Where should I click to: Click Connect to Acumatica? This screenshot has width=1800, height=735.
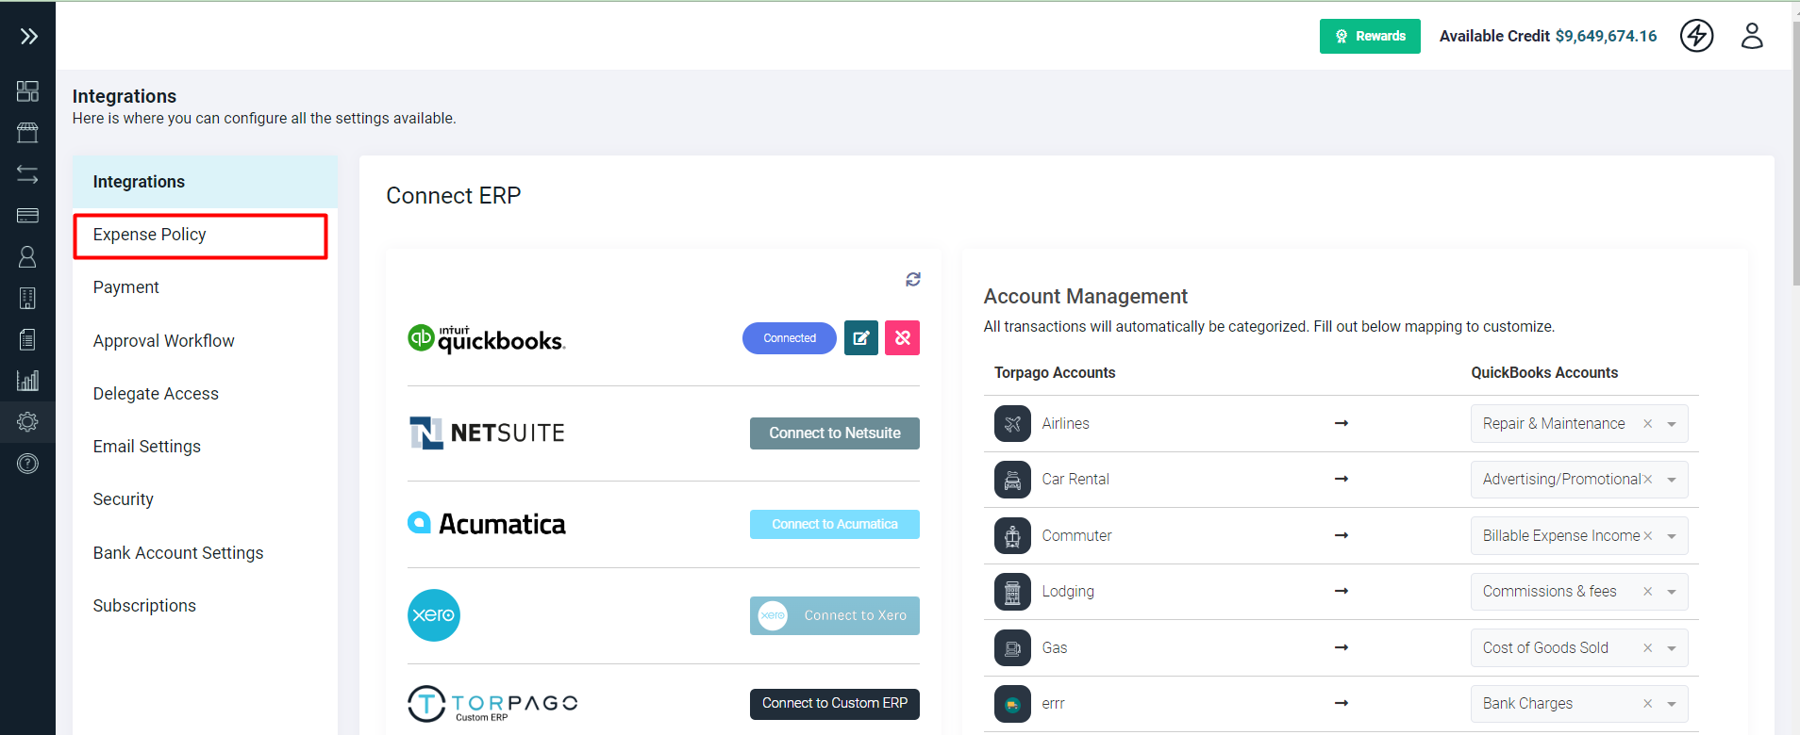tap(835, 524)
